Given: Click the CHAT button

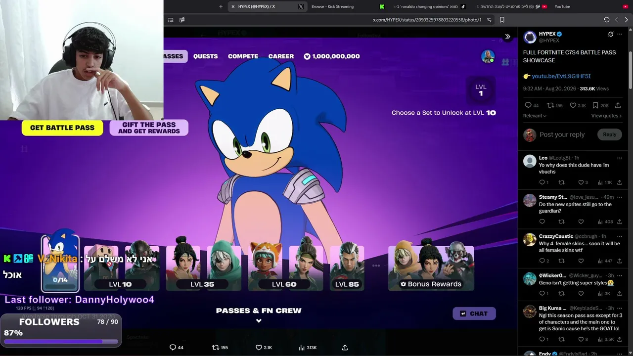Looking at the screenshot, I should coord(474,313).
